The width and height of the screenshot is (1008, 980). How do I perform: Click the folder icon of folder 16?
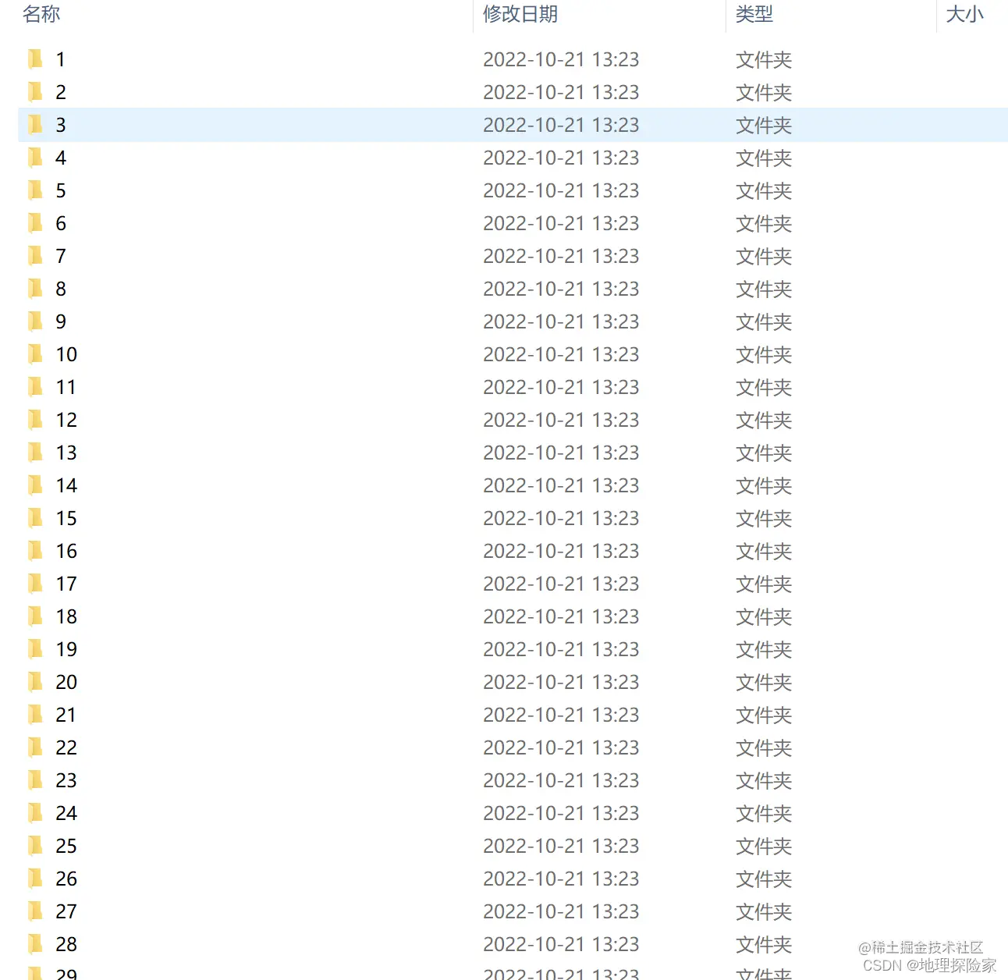pos(35,551)
